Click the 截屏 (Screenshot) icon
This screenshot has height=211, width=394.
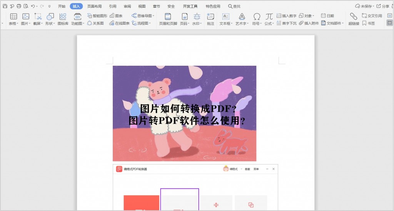pos(38,17)
